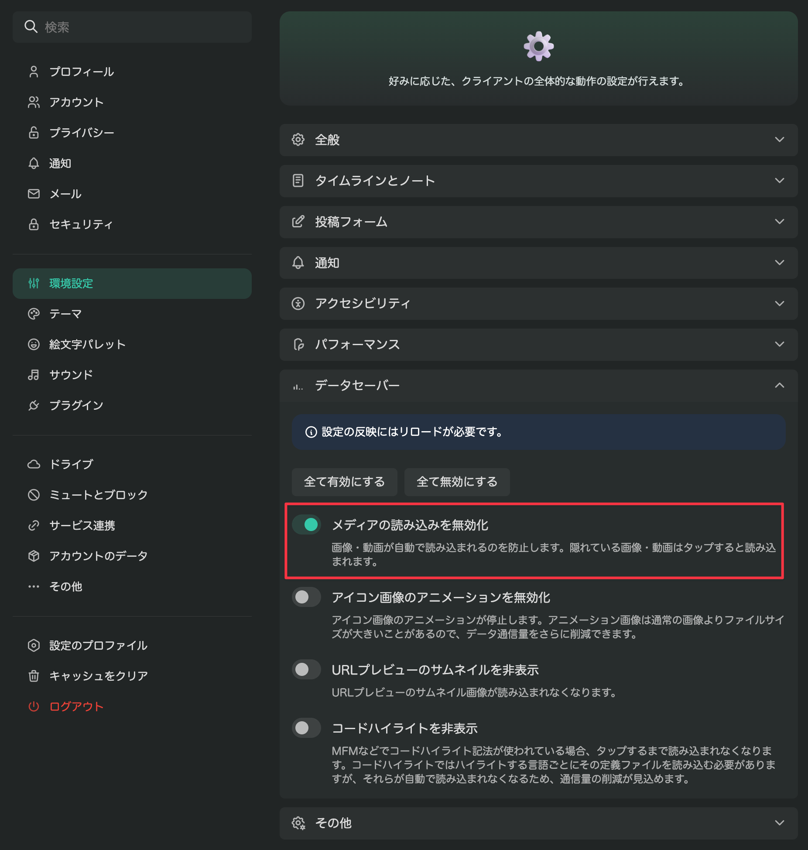Click the Profile person icon in sidebar

pyautogui.click(x=34, y=72)
